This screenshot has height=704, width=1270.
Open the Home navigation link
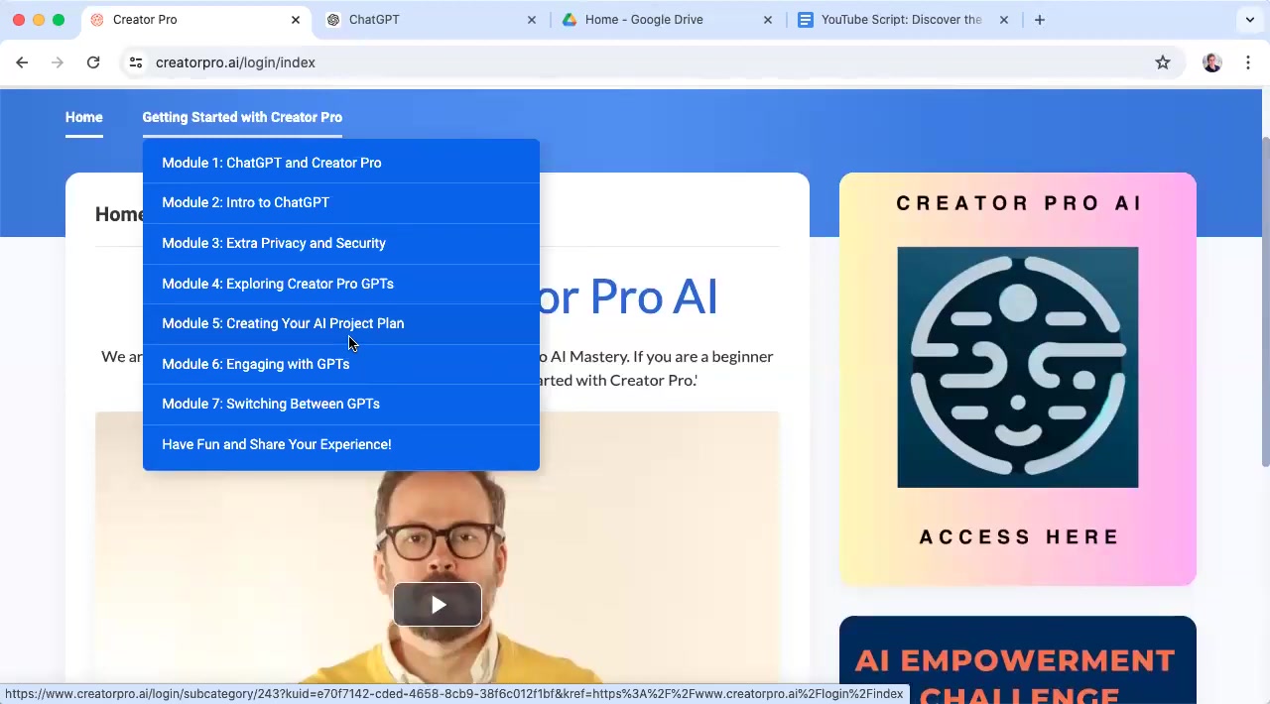pos(83,117)
